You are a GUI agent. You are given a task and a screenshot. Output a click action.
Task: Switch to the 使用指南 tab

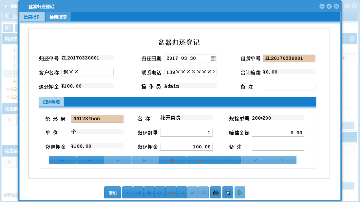point(58,16)
